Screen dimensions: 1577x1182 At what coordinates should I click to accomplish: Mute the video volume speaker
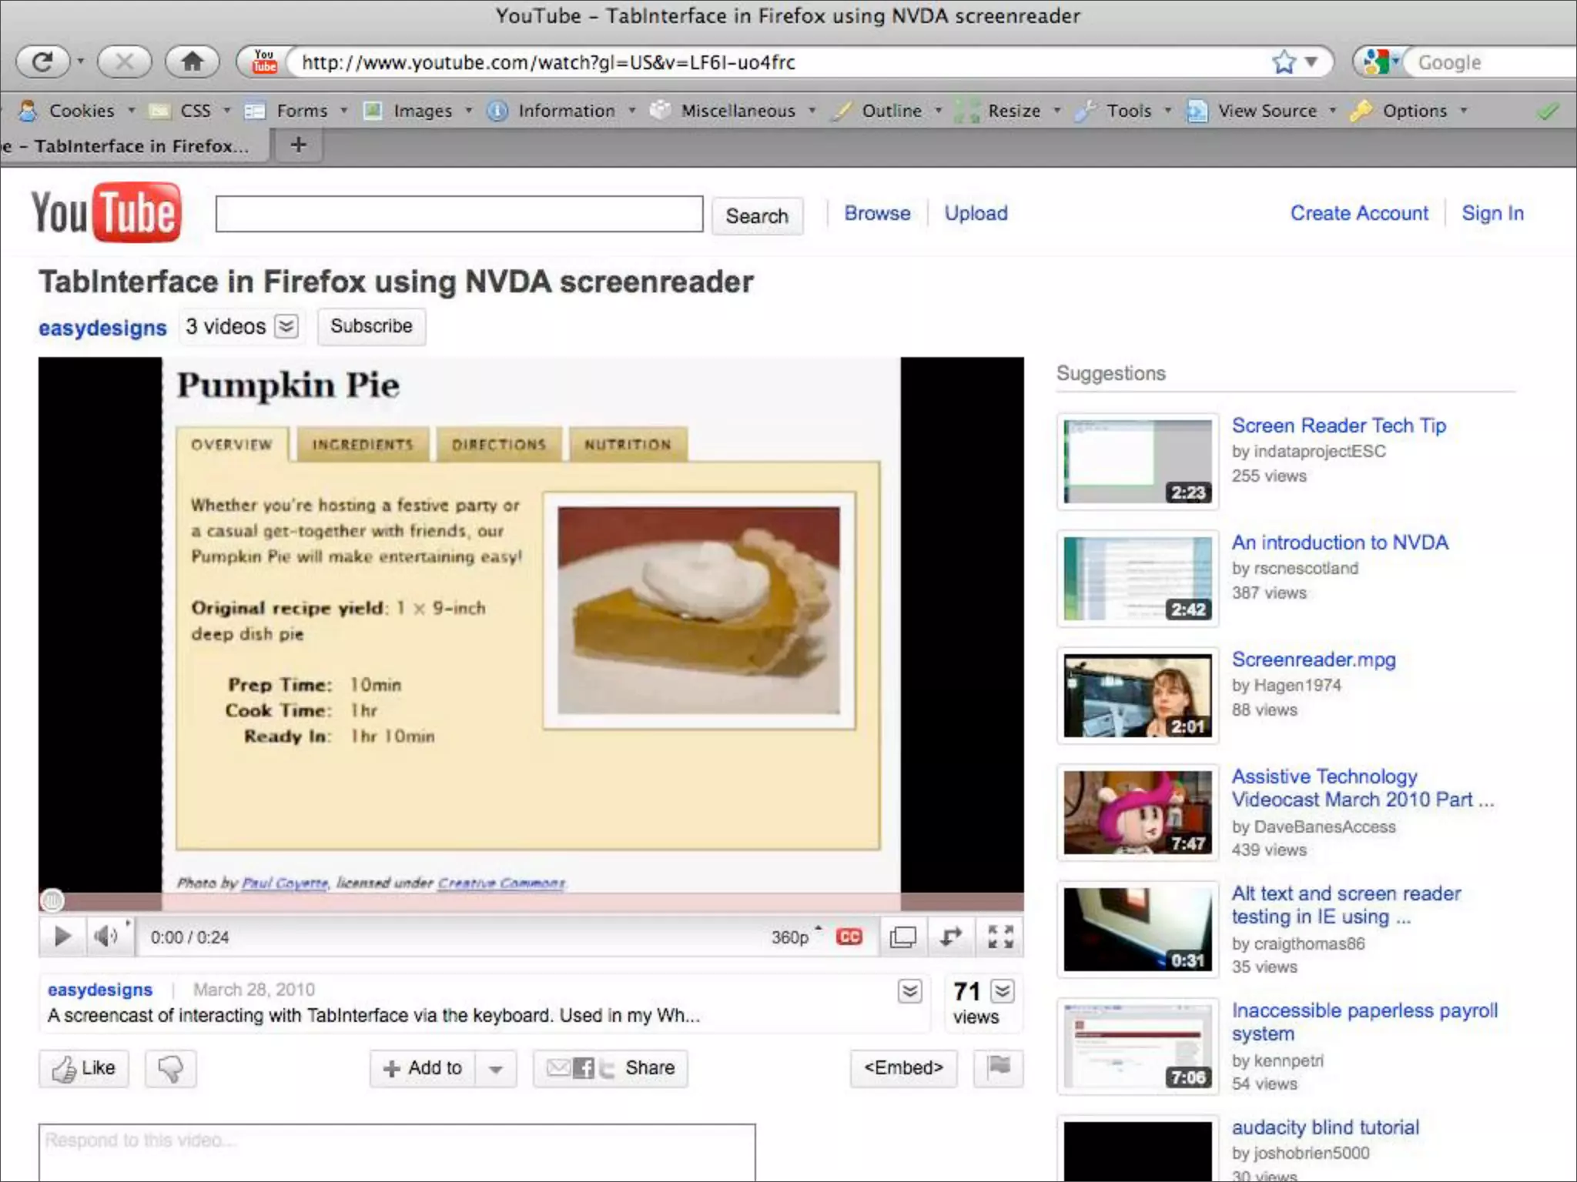click(105, 937)
